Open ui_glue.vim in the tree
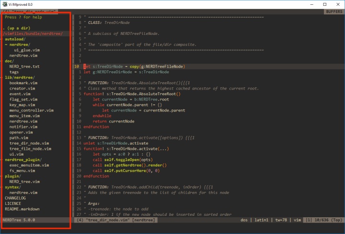The height and width of the screenshot is (234, 345). [27, 50]
